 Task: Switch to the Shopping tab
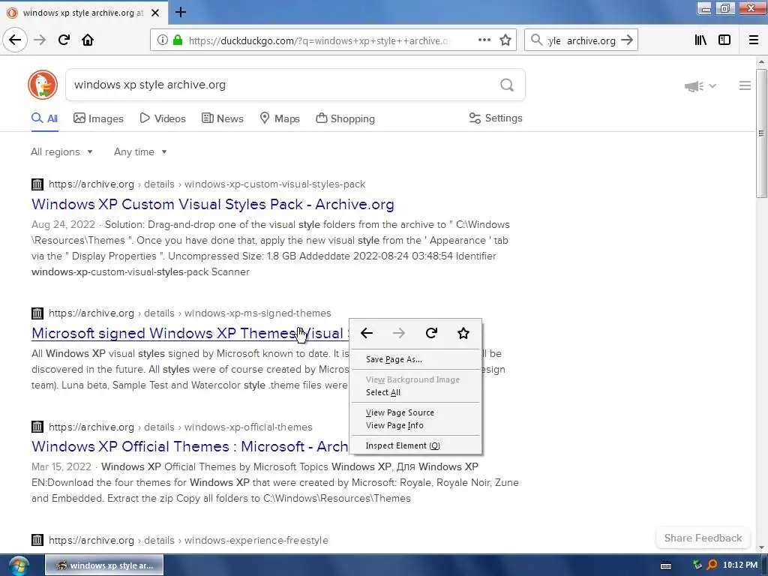point(345,118)
